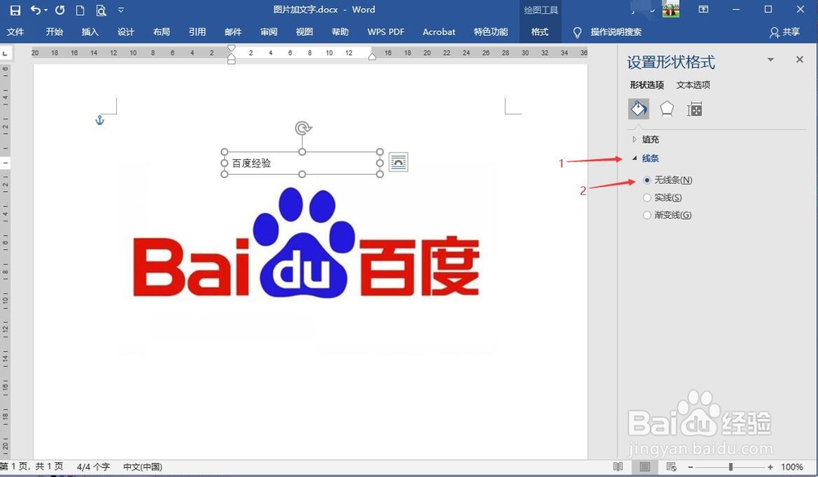The image size is (818, 477).
Task: Switch to the 审阅 (Review) tab
Action: (268, 32)
